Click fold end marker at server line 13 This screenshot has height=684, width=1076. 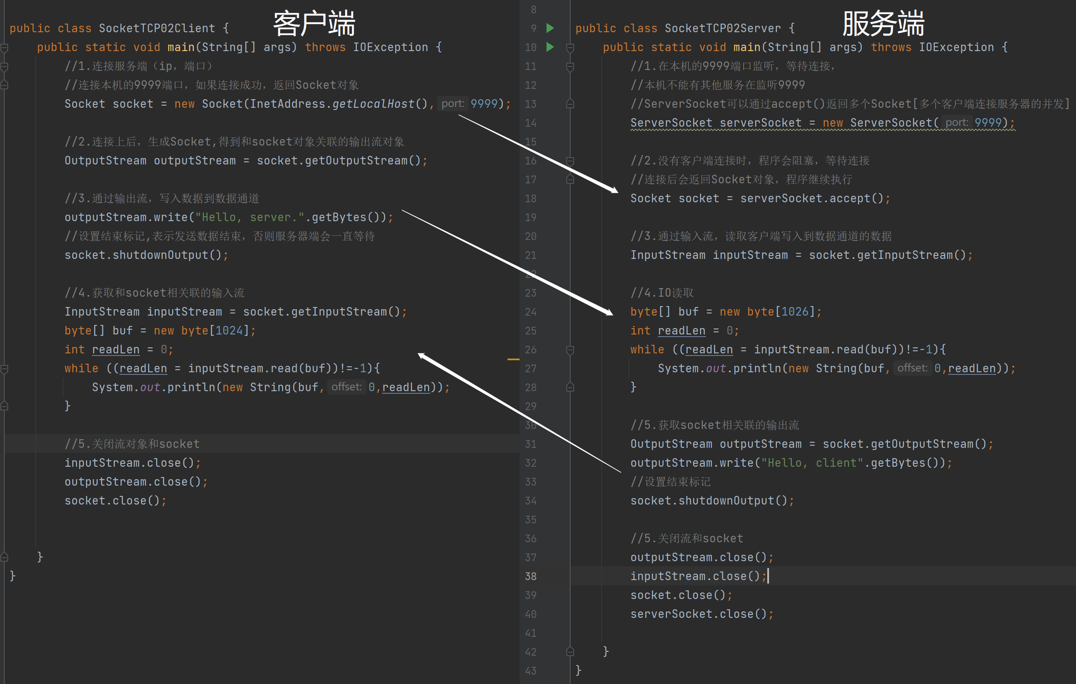click(x=570, y=103)
